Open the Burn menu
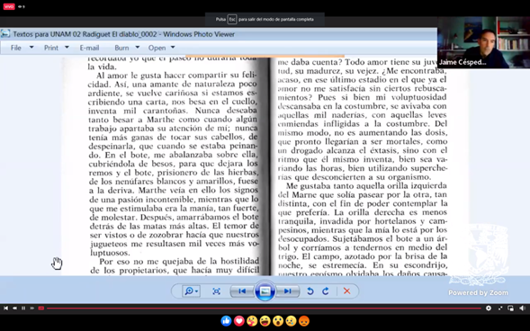The height and width of the screenshot is (331, 530). click(x=121, y=48)
